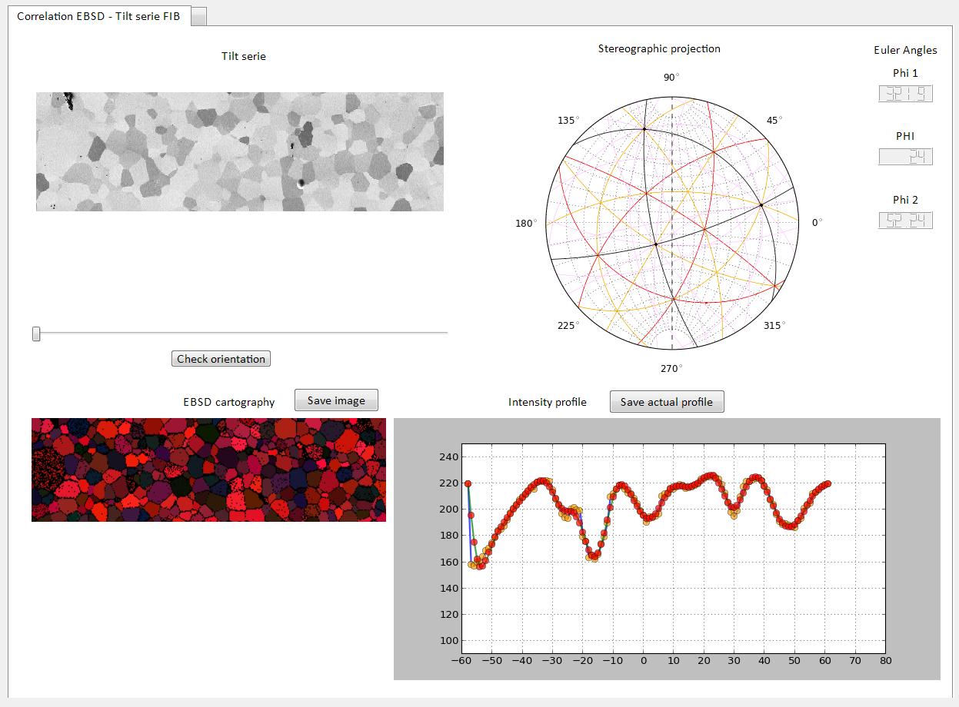
Task: Click the black pole dot on right of stereographic circle
Action: [x=761, y=204]
